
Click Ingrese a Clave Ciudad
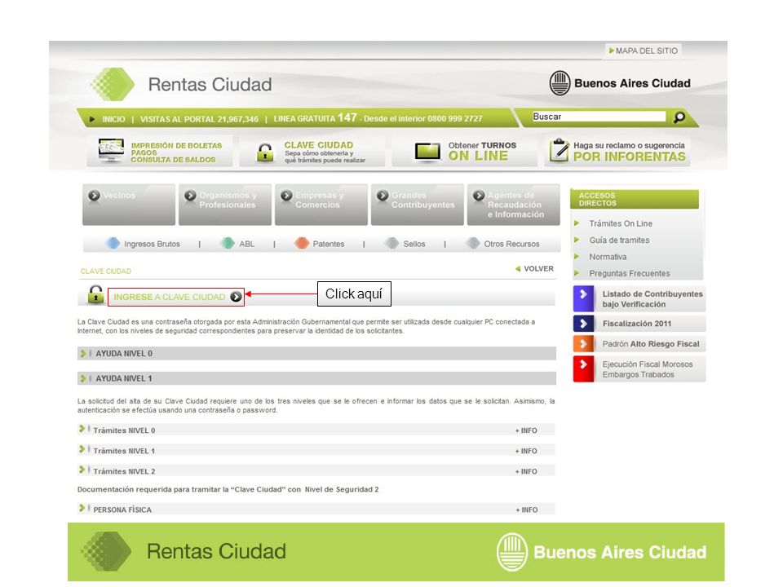[x=170, y=297]
